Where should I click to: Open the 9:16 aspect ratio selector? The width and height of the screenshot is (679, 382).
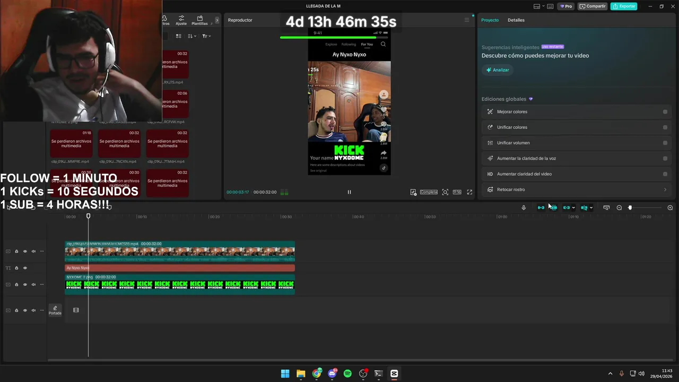coord(457,192)
